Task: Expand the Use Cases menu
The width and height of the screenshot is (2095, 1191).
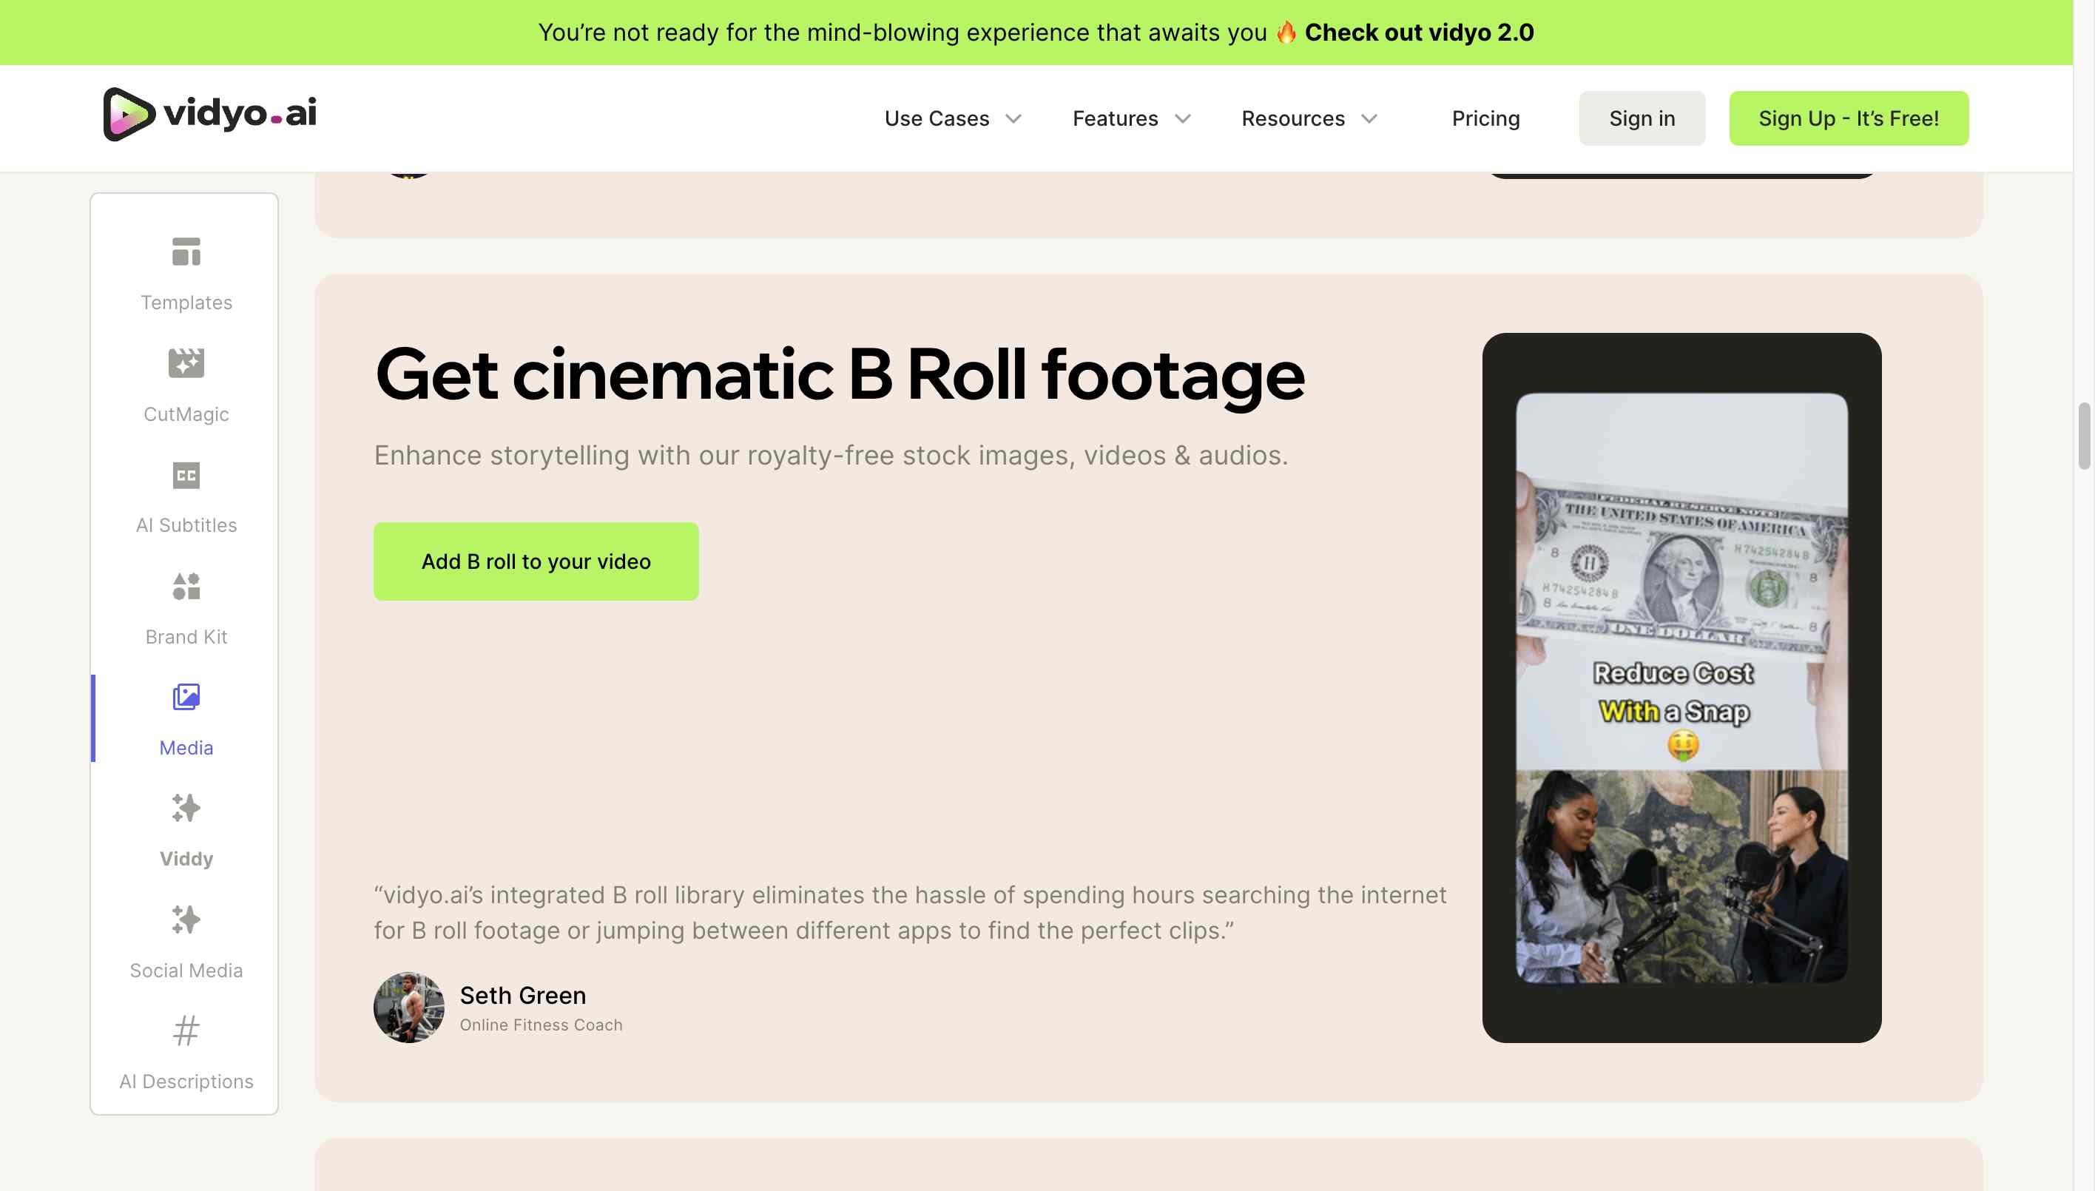Action: 953,118
